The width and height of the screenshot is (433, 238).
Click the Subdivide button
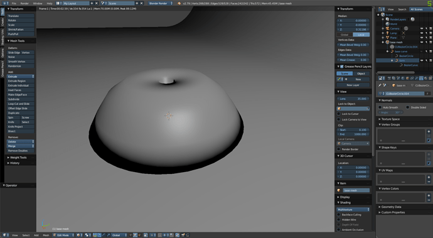(x=21, y=99)
